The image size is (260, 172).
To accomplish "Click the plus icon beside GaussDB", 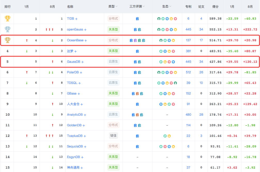I will (x=83, y=62).
